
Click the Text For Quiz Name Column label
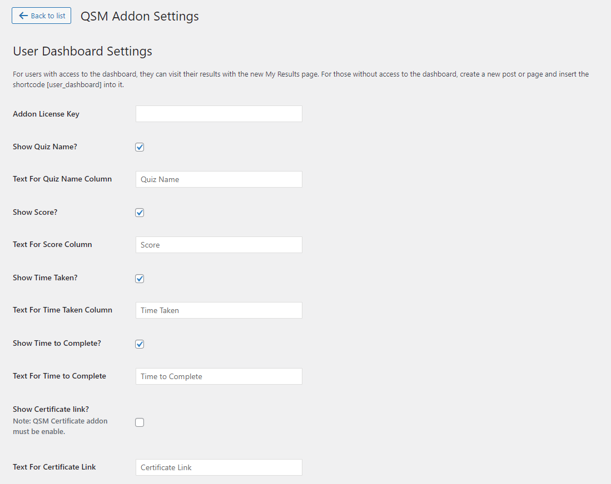[62, 179]
